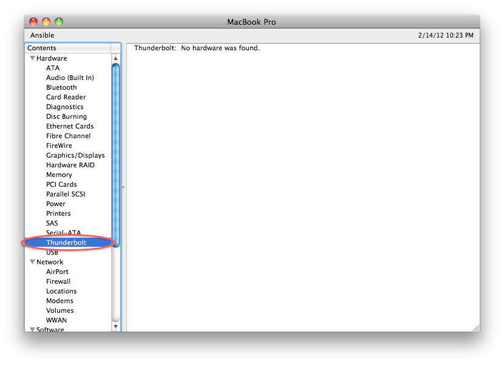Click the blue sidebar scrollbar thumb
This screenshot has height=365, width=504.
(x=116, y=155)
